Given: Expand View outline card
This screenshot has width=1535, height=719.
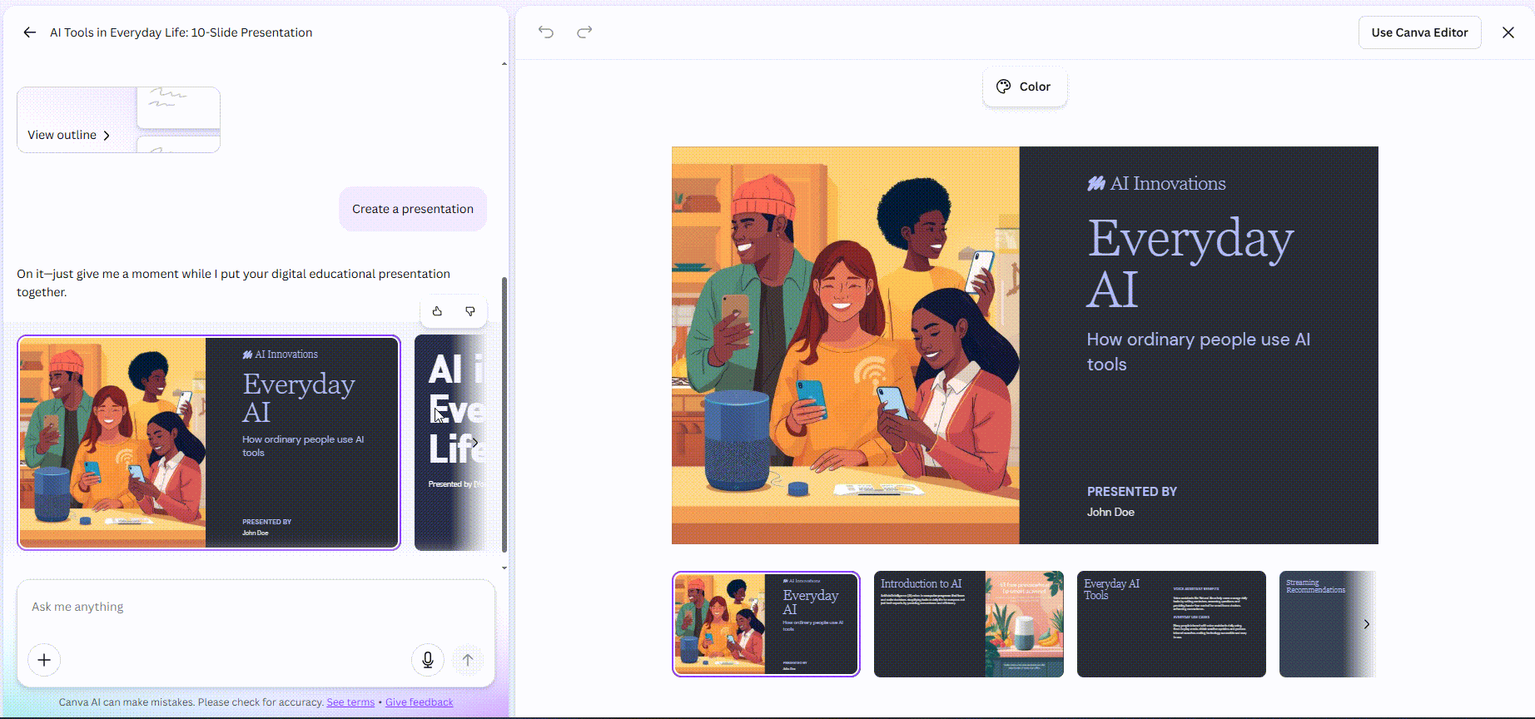Looking at the screenshot, I should tap(70, 135).
